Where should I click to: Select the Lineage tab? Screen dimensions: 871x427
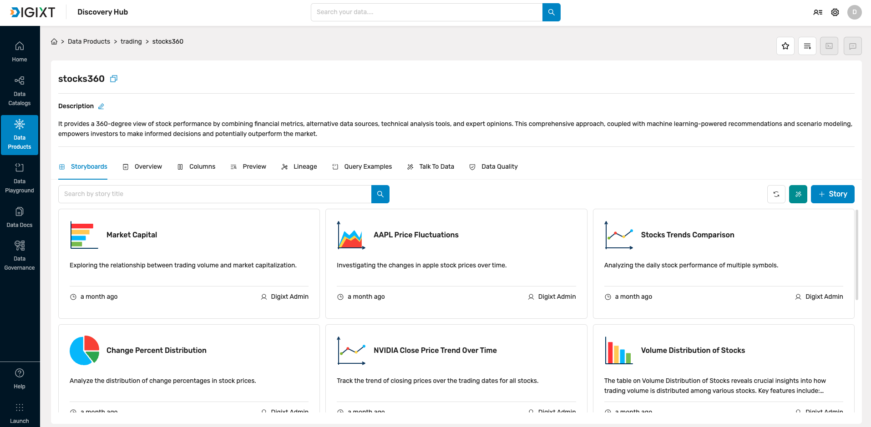point(305,166)
